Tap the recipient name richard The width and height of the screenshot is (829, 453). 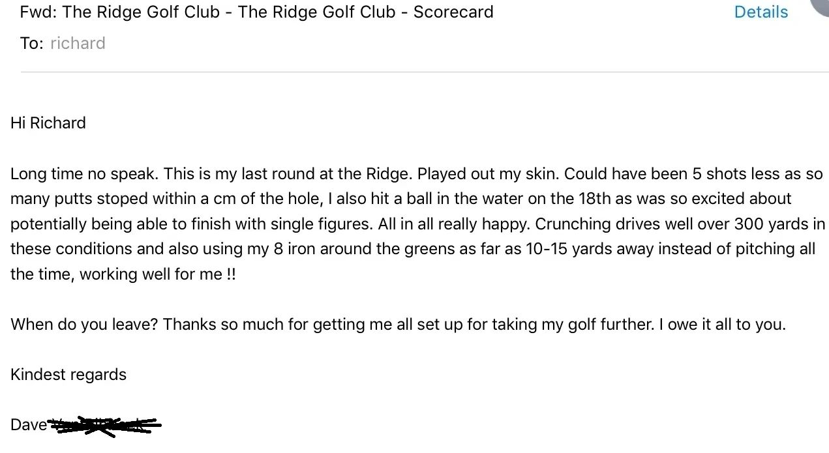point(78,43)
